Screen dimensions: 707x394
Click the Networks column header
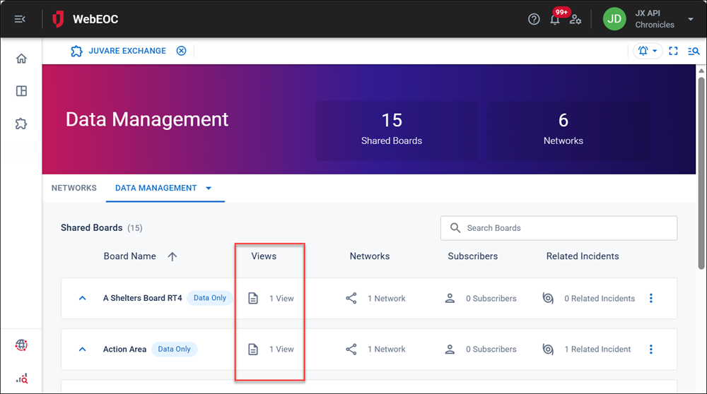click(370, 256)
